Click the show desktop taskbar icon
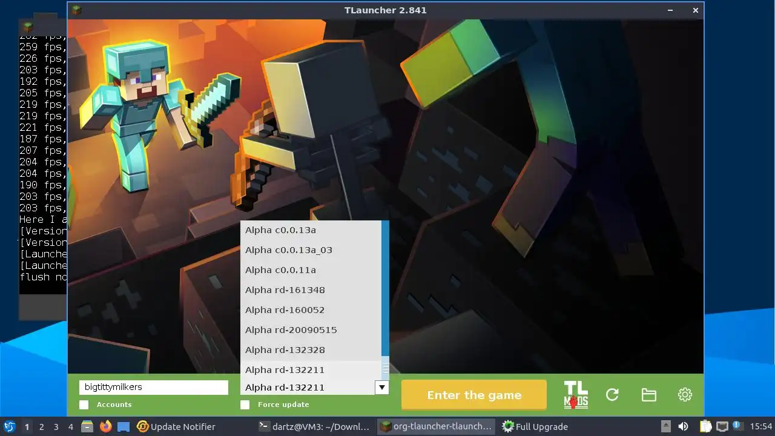The height and width of the screenshot is (436, 775). (x=124, y=426)
